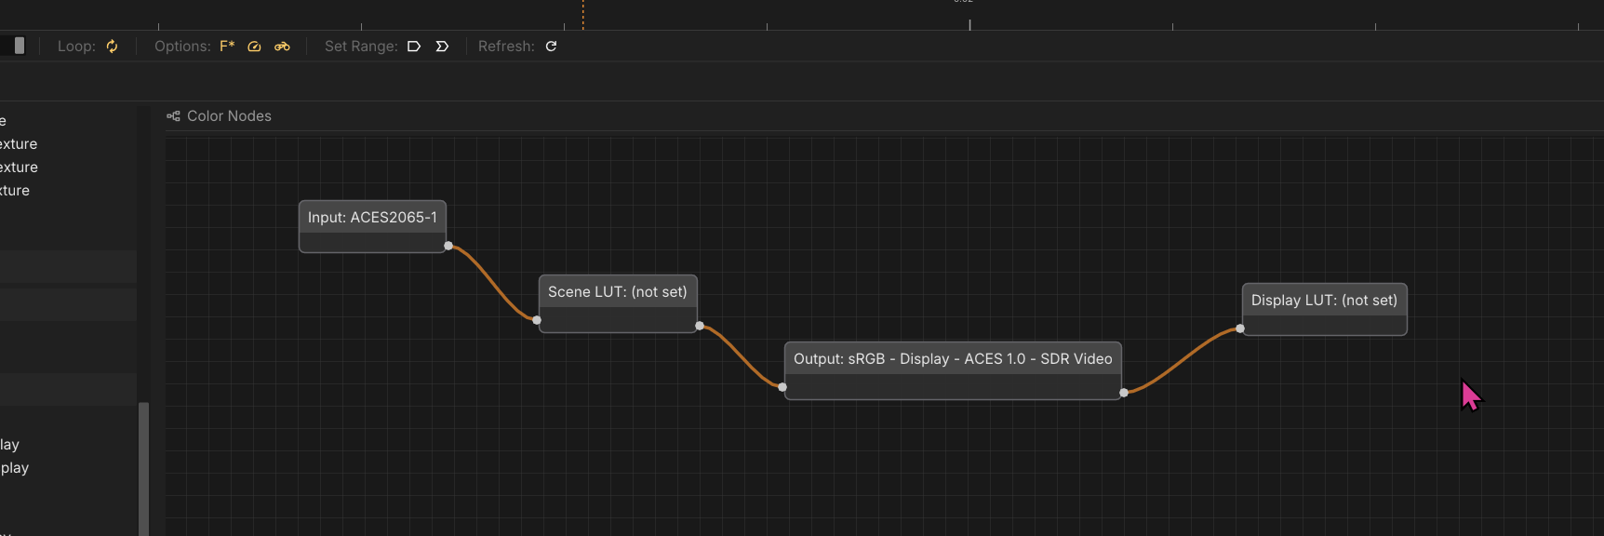Click the Color Nodes graph icon
Image resolution: width=1604 pixels, height=536 pixels.
click(x=173, y=116)
